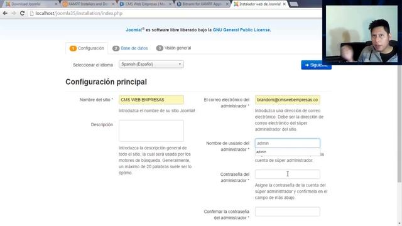Open the language dropdown Spanish (Español)

151,64
